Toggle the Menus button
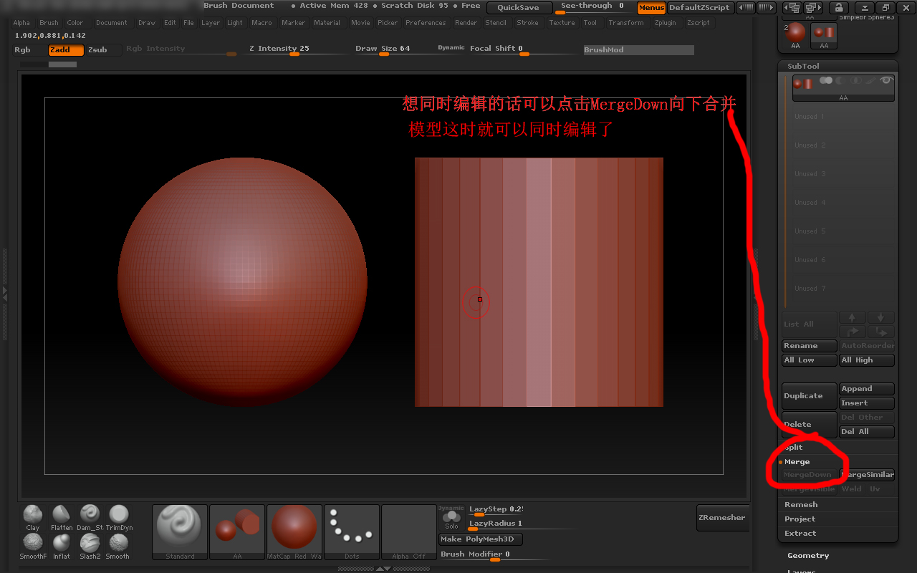The image size is (917, 573). point(651,8)
